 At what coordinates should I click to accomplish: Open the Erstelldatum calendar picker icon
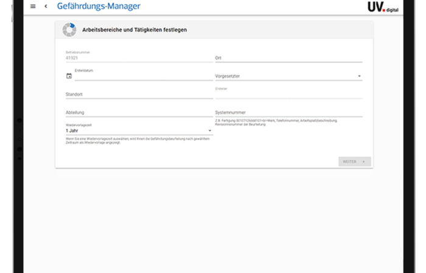click(69, 76)
